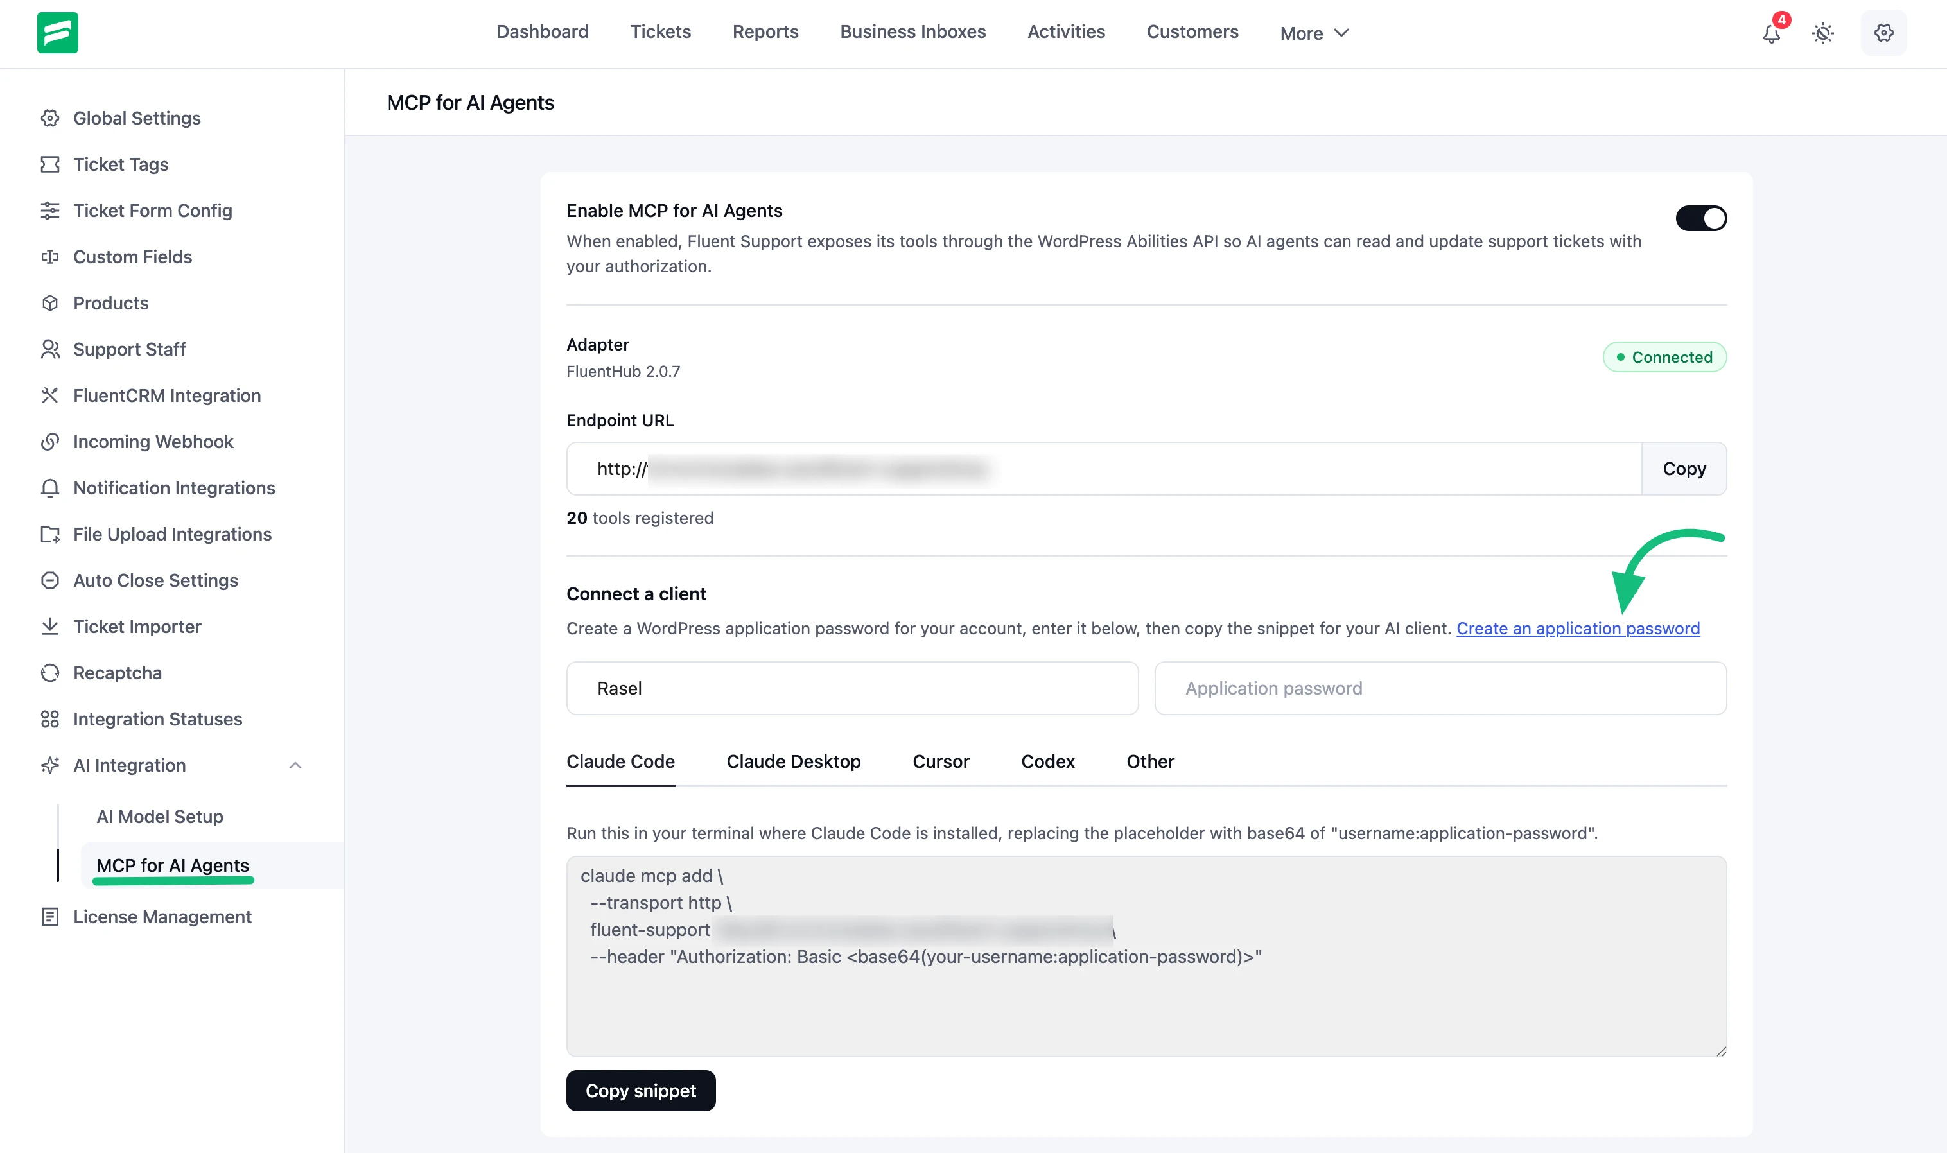Screen dimensions: 1947x1153
Task: Click the Ticket Form Config sliders icon
Action: click(49, 211)
